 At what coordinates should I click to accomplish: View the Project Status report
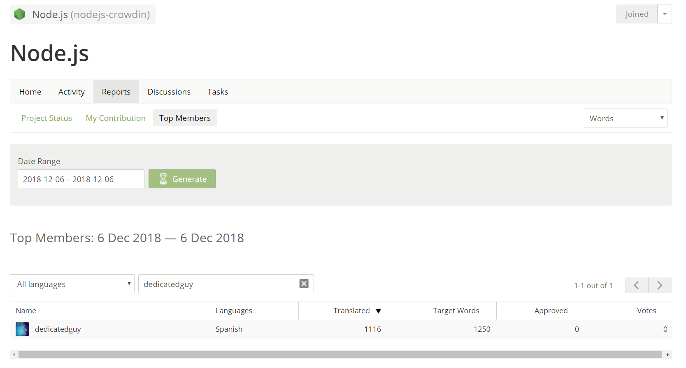[x=47, y=118]
